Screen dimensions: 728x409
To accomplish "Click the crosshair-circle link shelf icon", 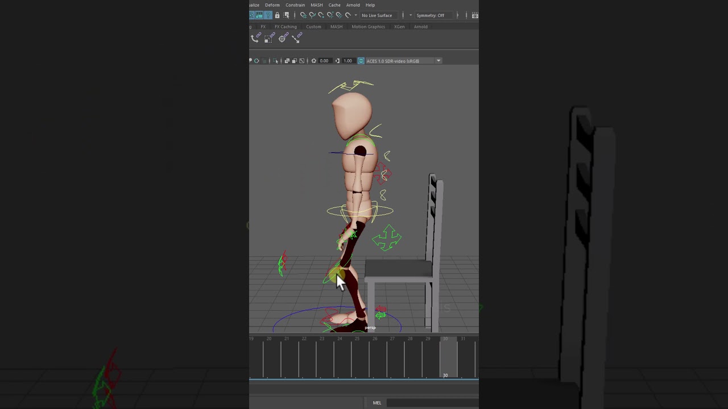I will click(x=283, y=37).
